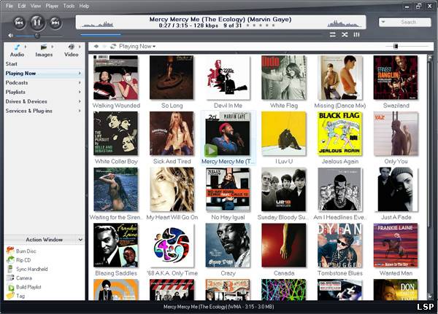This screenshot has width=438, height=314.
Task: Select Start in the sidebar
Action: point(12,64)
